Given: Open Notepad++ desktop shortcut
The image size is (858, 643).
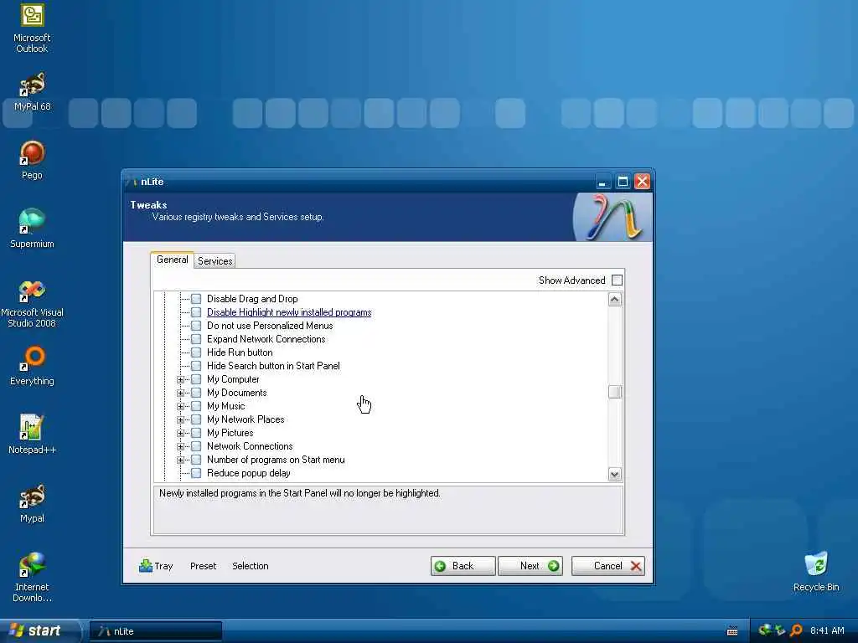Looking at the screenshot, I should tap(32, 435).
